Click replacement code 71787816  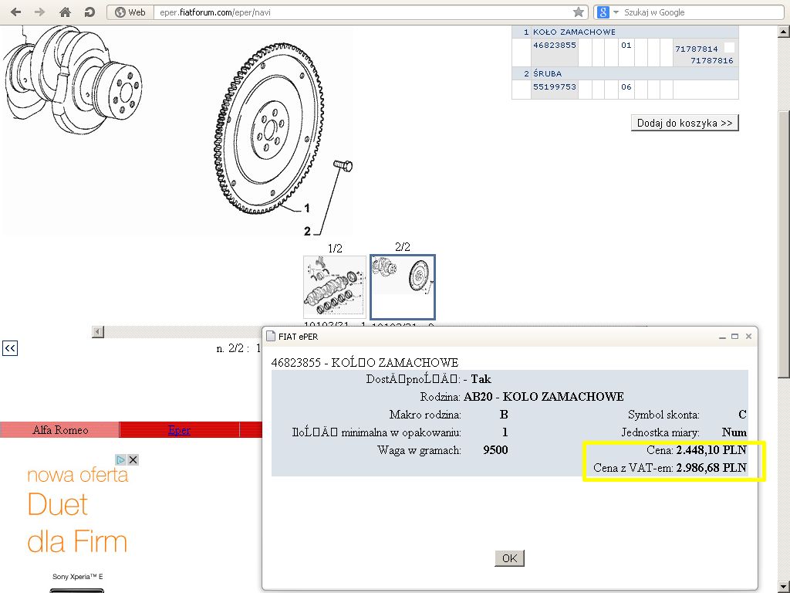point(711,60)
